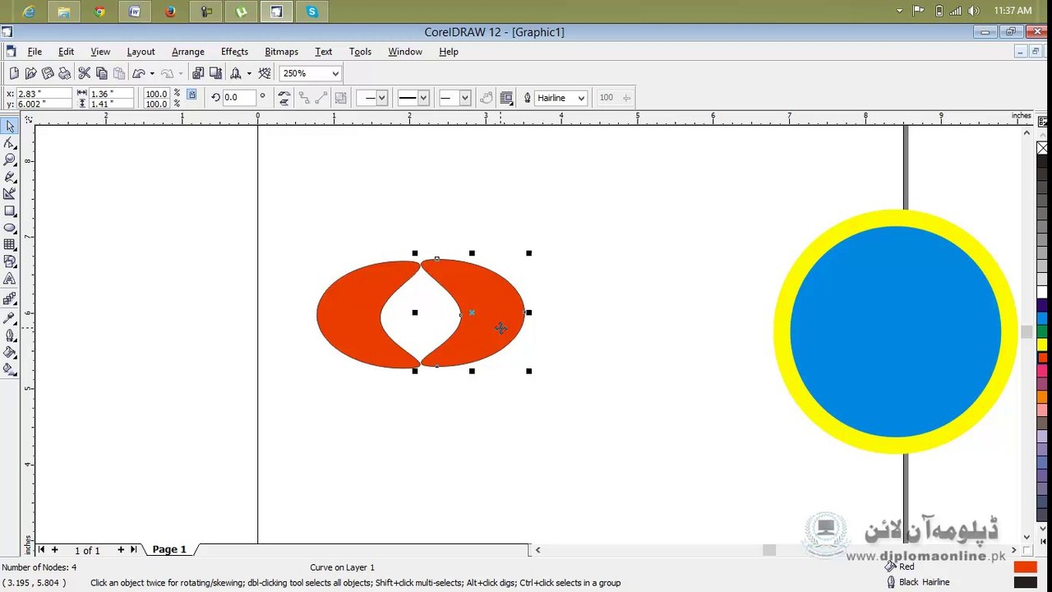The width and height of the screenshot is (1052, 592).
Task: Open the File menu
Action: [x=35, y=52]
